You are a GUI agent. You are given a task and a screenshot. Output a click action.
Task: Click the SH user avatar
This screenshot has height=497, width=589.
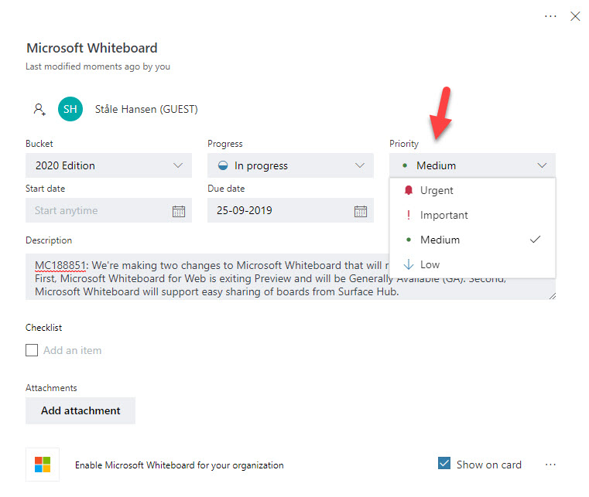click(x=70, y=109)
